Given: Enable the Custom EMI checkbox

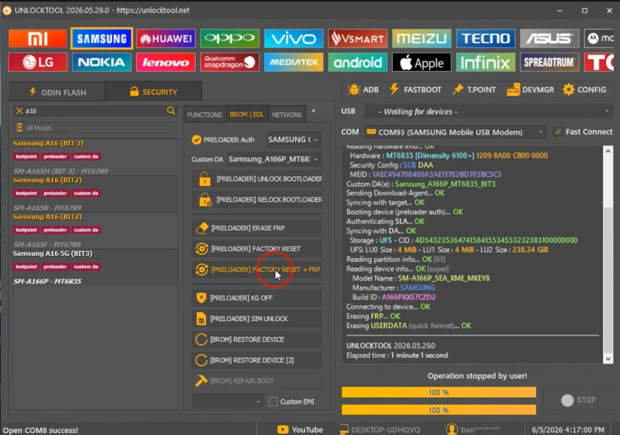Looking at the screenshot, I should pos(273,401).
